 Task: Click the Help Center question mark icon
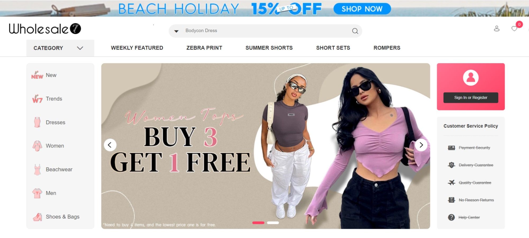[451, 217]
